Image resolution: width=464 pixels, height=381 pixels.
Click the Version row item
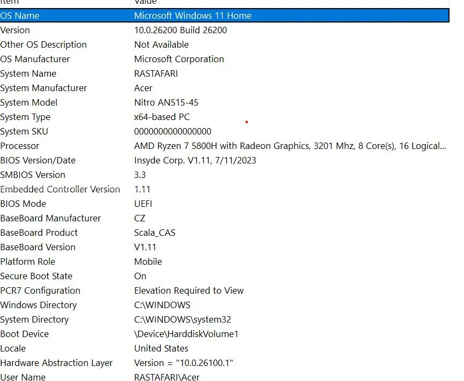click(15, 30)
